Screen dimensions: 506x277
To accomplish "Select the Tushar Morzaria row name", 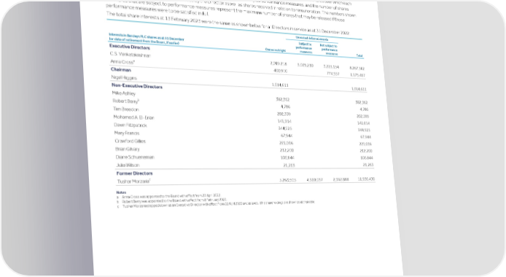I will [133, 182].
